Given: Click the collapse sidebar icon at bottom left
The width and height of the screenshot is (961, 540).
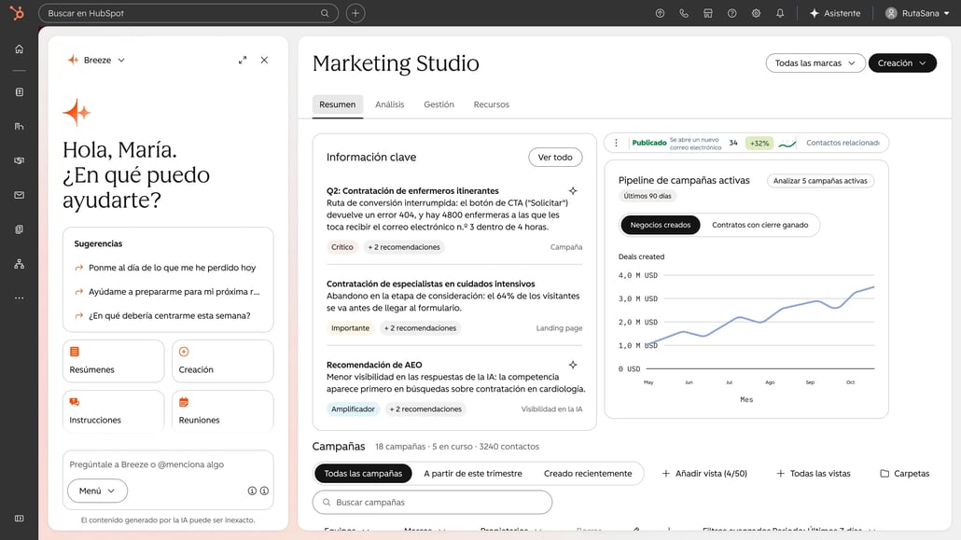Looking at the screenshot, I should coord(19,519).
